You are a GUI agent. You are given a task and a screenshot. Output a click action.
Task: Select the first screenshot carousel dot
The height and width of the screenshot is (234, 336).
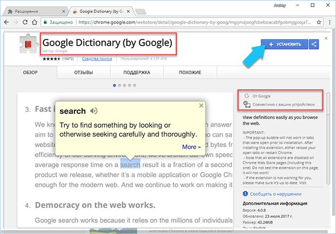[x=115, y=85]
